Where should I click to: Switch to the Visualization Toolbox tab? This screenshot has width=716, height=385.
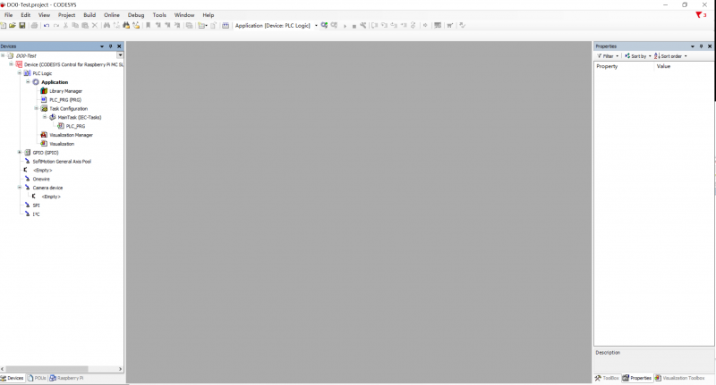(x=685, y=379)
